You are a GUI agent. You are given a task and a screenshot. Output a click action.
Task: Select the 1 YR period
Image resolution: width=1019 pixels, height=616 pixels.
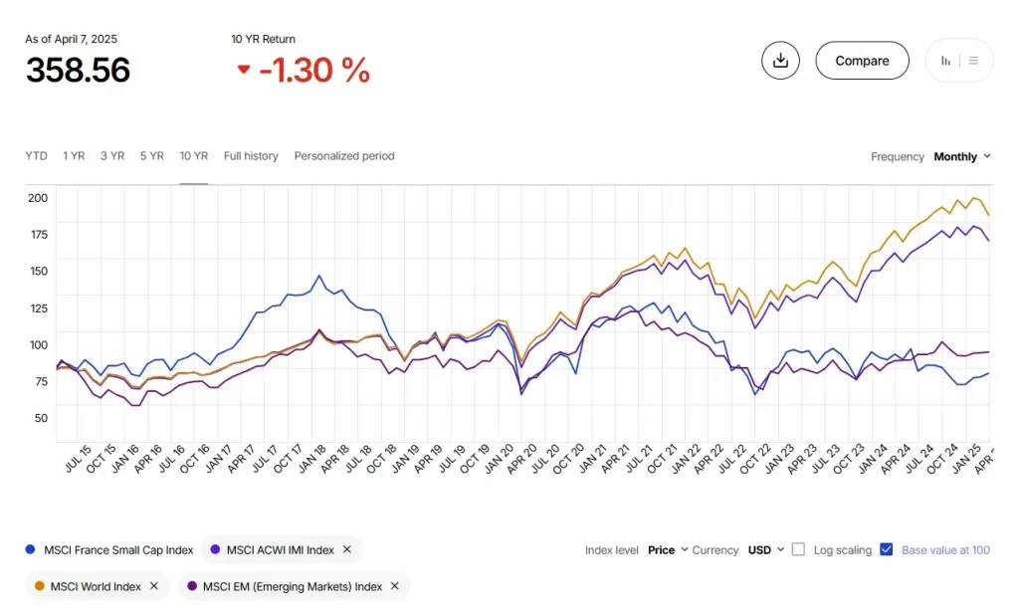pos(74,156)
